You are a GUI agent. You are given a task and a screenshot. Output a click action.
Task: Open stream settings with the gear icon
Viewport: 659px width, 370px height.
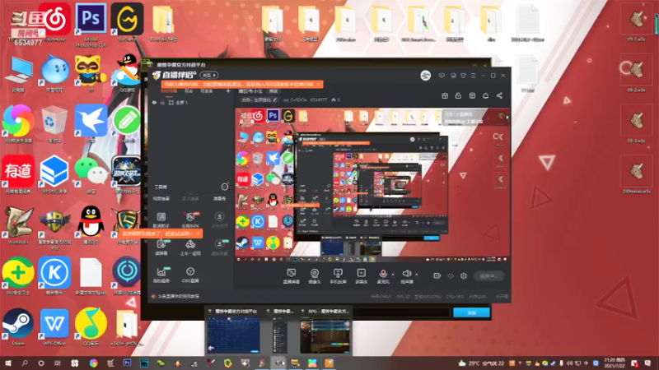point(464,276)
